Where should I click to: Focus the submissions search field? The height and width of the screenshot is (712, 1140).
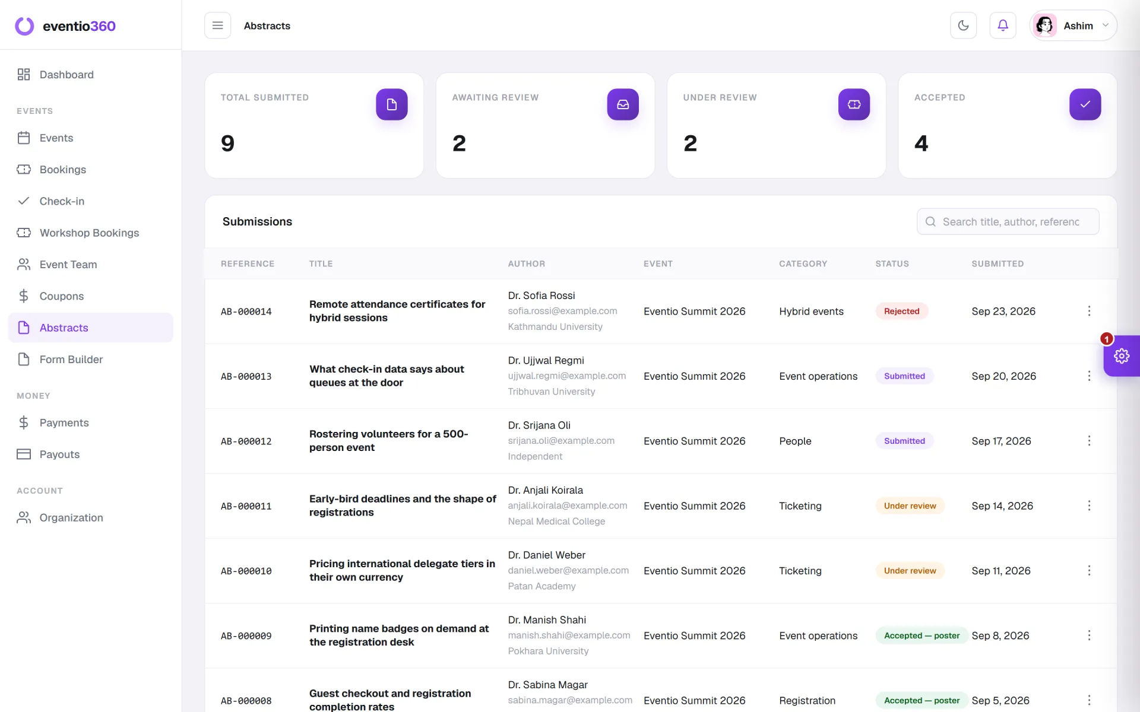pyautogui.click(x=1008, y=221)
